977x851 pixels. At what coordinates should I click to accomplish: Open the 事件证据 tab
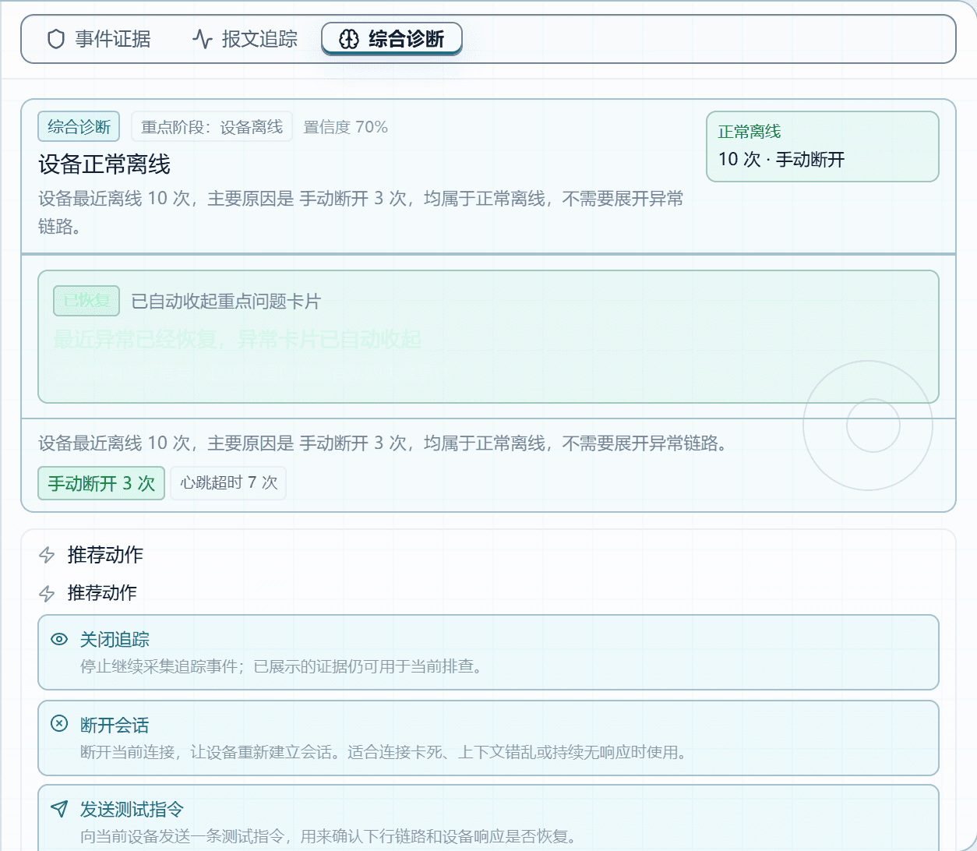(x=99, y=39)
